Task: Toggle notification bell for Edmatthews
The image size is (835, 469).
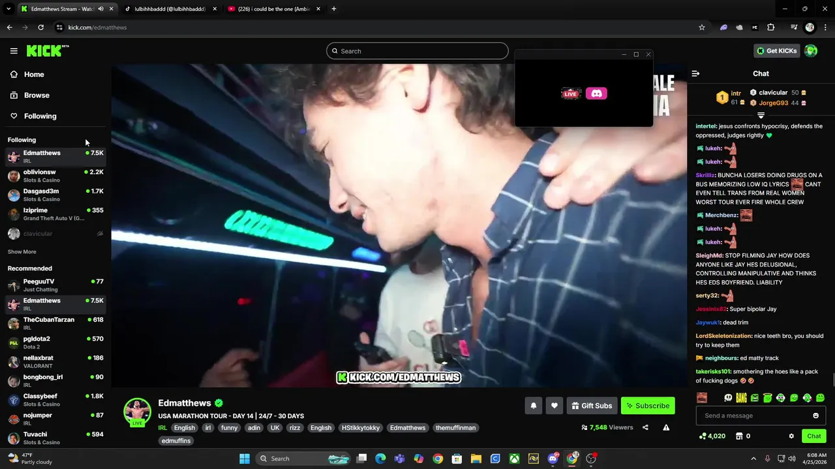Action: coord(534,406)
